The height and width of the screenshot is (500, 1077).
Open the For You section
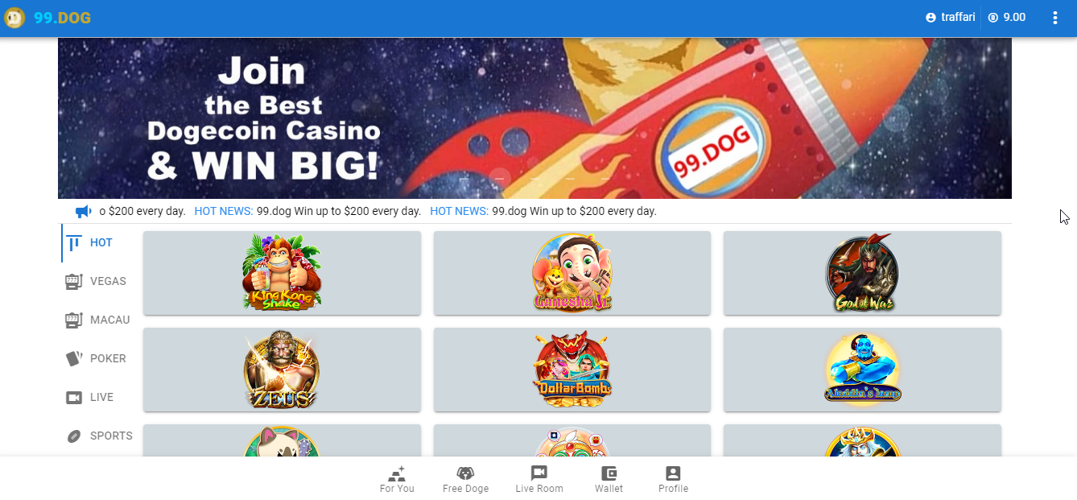(397, 479)
